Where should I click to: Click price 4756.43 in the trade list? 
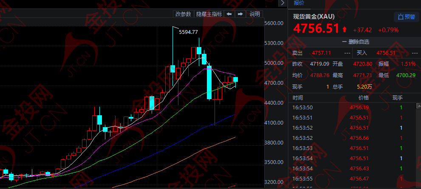pyautogui.click(x=359, y=169)
